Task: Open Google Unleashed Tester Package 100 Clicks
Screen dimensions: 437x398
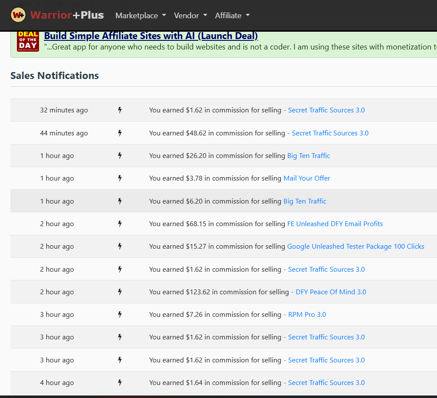Action: [355, 247]
